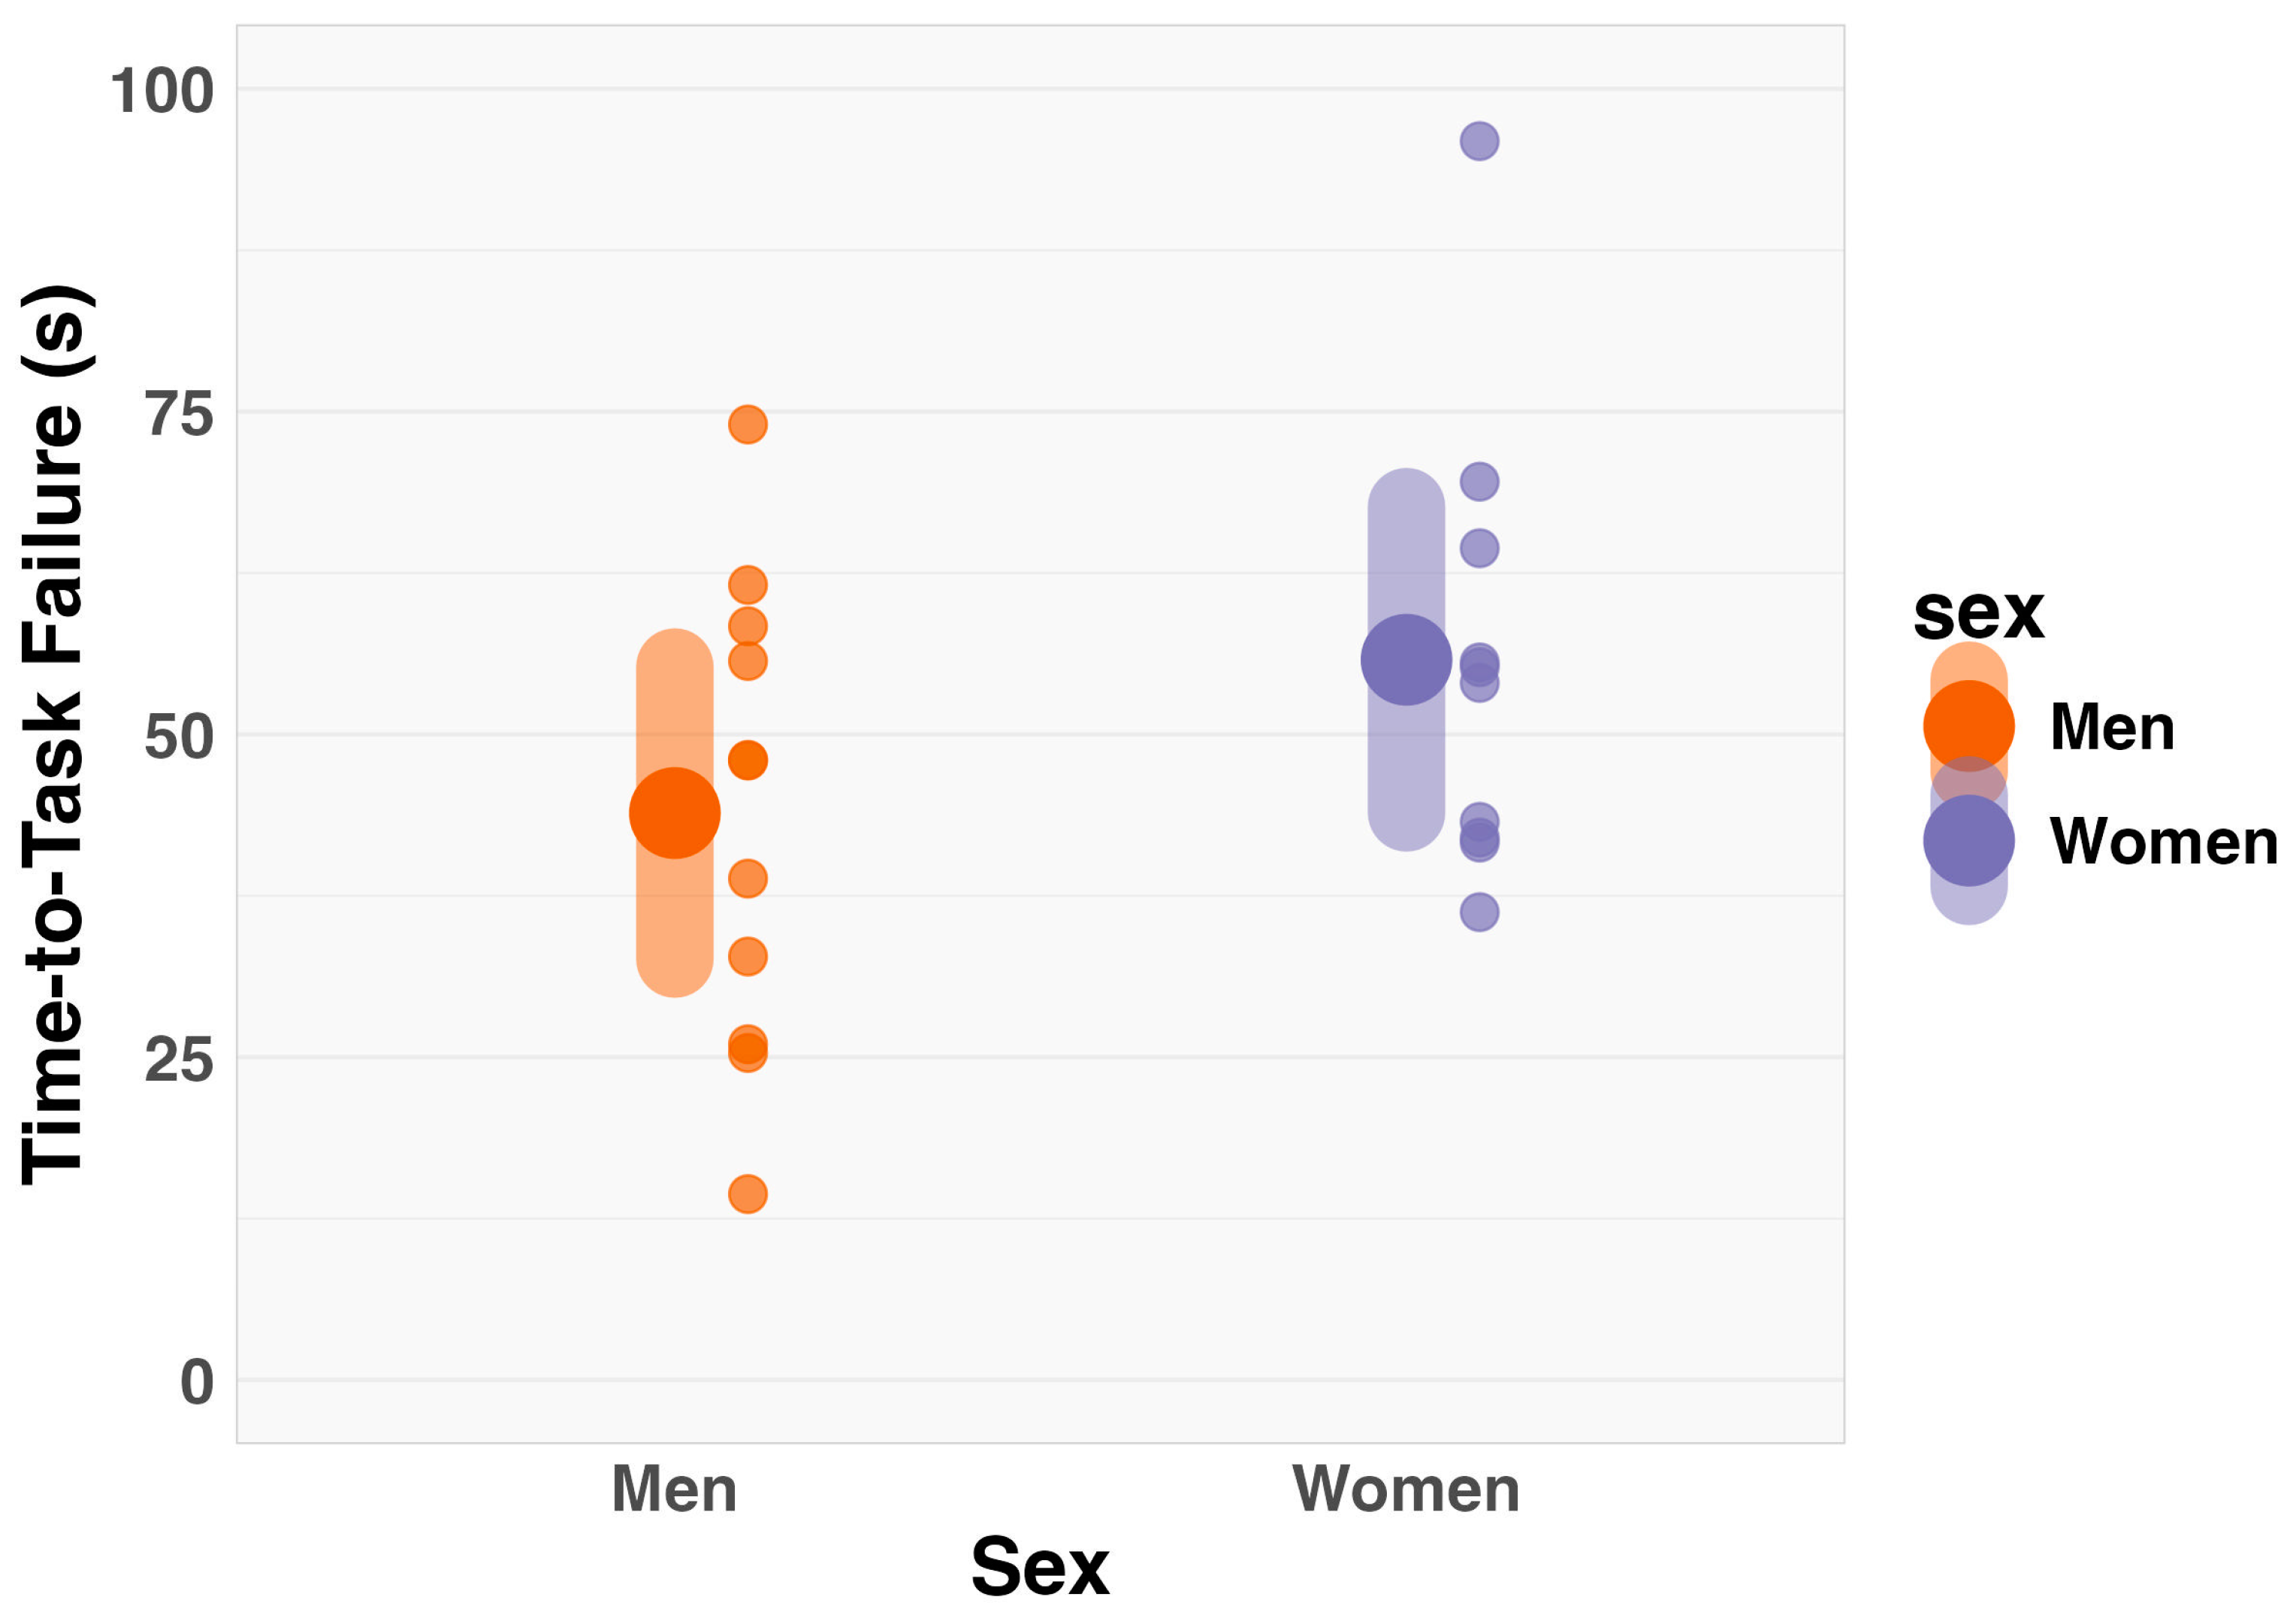Image resolution: width=2296 pixels, height=1612 pixels.
Task: Click the "Men" label on the x-axis
Action: [674, 1489]
